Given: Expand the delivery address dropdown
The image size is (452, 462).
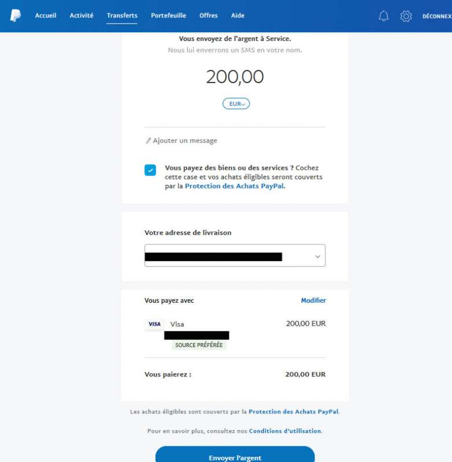Looking at the screenshot, I should [x=235, y=255].
